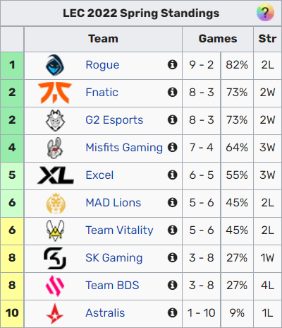
Task: Follow the Misfits Gaming link
Action: pos(124,148)
